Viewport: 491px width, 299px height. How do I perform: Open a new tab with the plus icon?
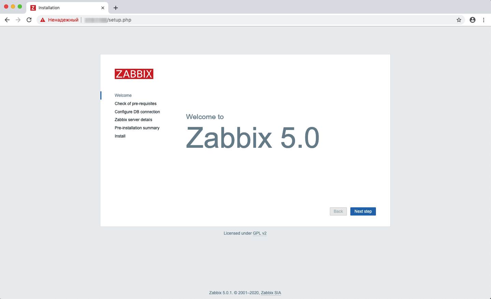[x=116, y=8]
